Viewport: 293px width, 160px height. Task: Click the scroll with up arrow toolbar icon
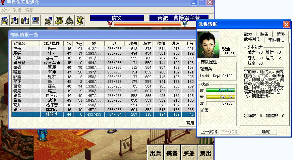25,20
